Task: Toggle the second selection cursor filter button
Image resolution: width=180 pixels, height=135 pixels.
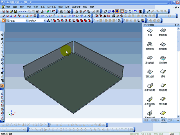Action: coord(8,21)
